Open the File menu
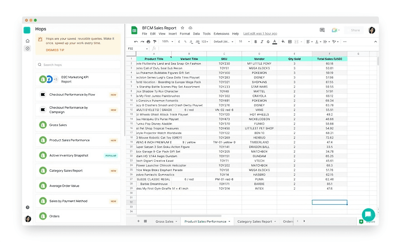Image resolution: width=401 pixels, height=242 pixels. tap(145, 34)
